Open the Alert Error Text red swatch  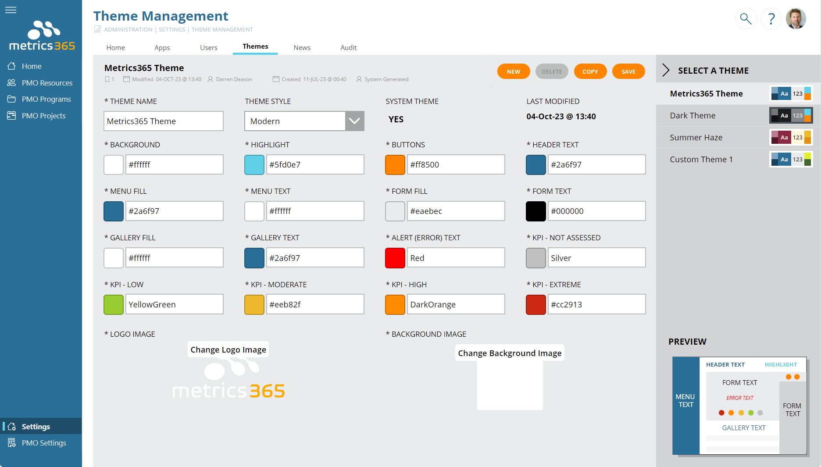coord(395,258)
